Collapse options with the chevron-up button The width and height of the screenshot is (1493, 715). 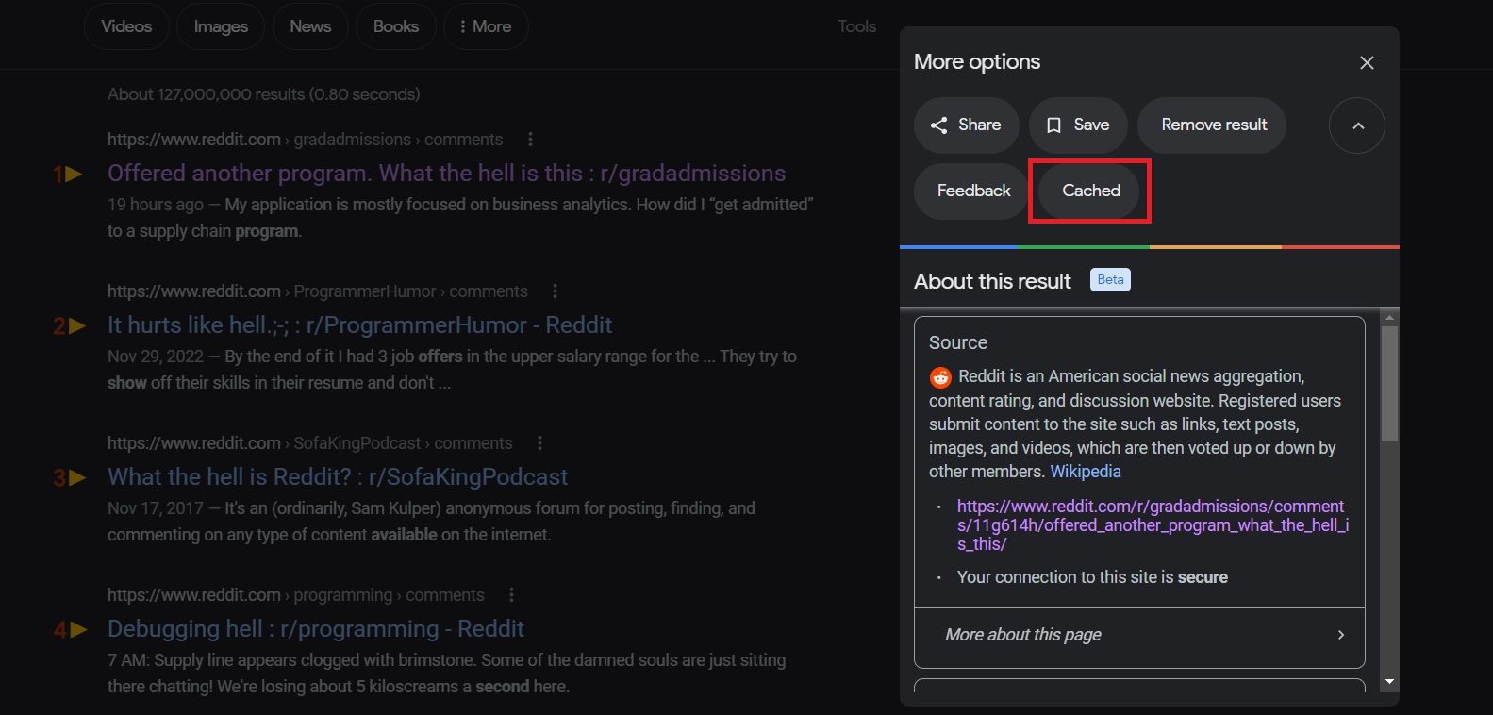point(1357,125)
